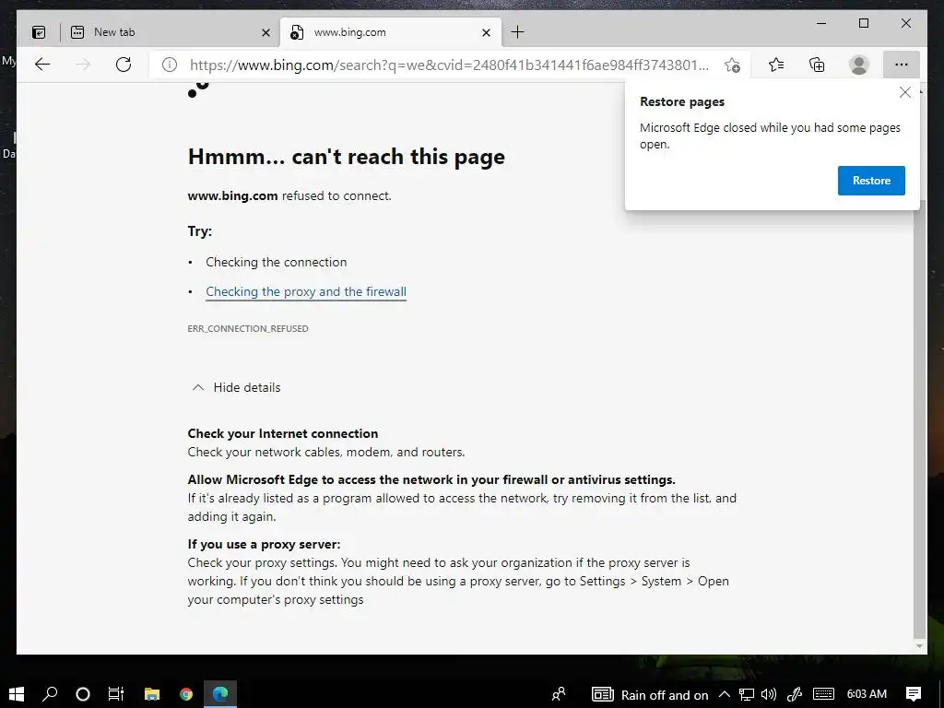Open Task View on taskbar
Image resolution: width=944 pixels, height=708 pixels.
click(115, 694)
